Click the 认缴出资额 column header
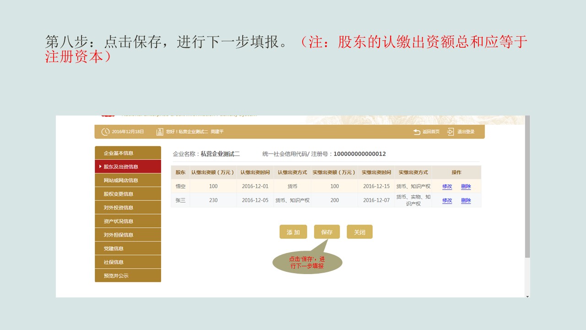The image size is (586, 330). 213,173
